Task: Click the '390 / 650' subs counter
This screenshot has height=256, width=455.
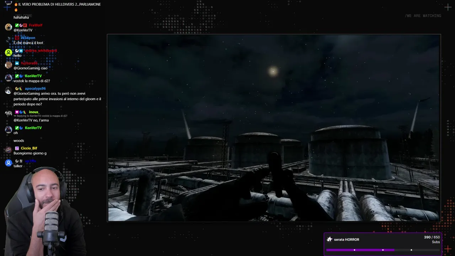Action: 432,237
